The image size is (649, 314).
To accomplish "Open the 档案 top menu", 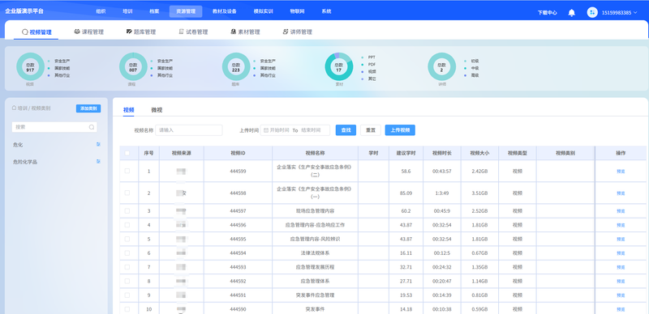I will (154, 11).
